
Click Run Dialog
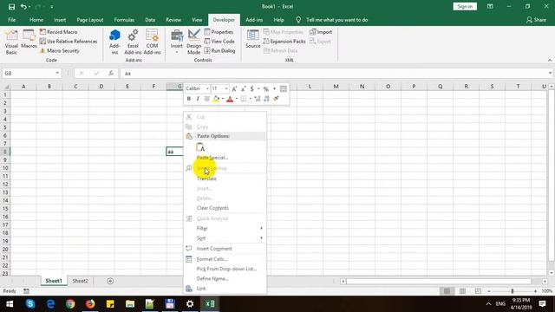coord(219,50)
